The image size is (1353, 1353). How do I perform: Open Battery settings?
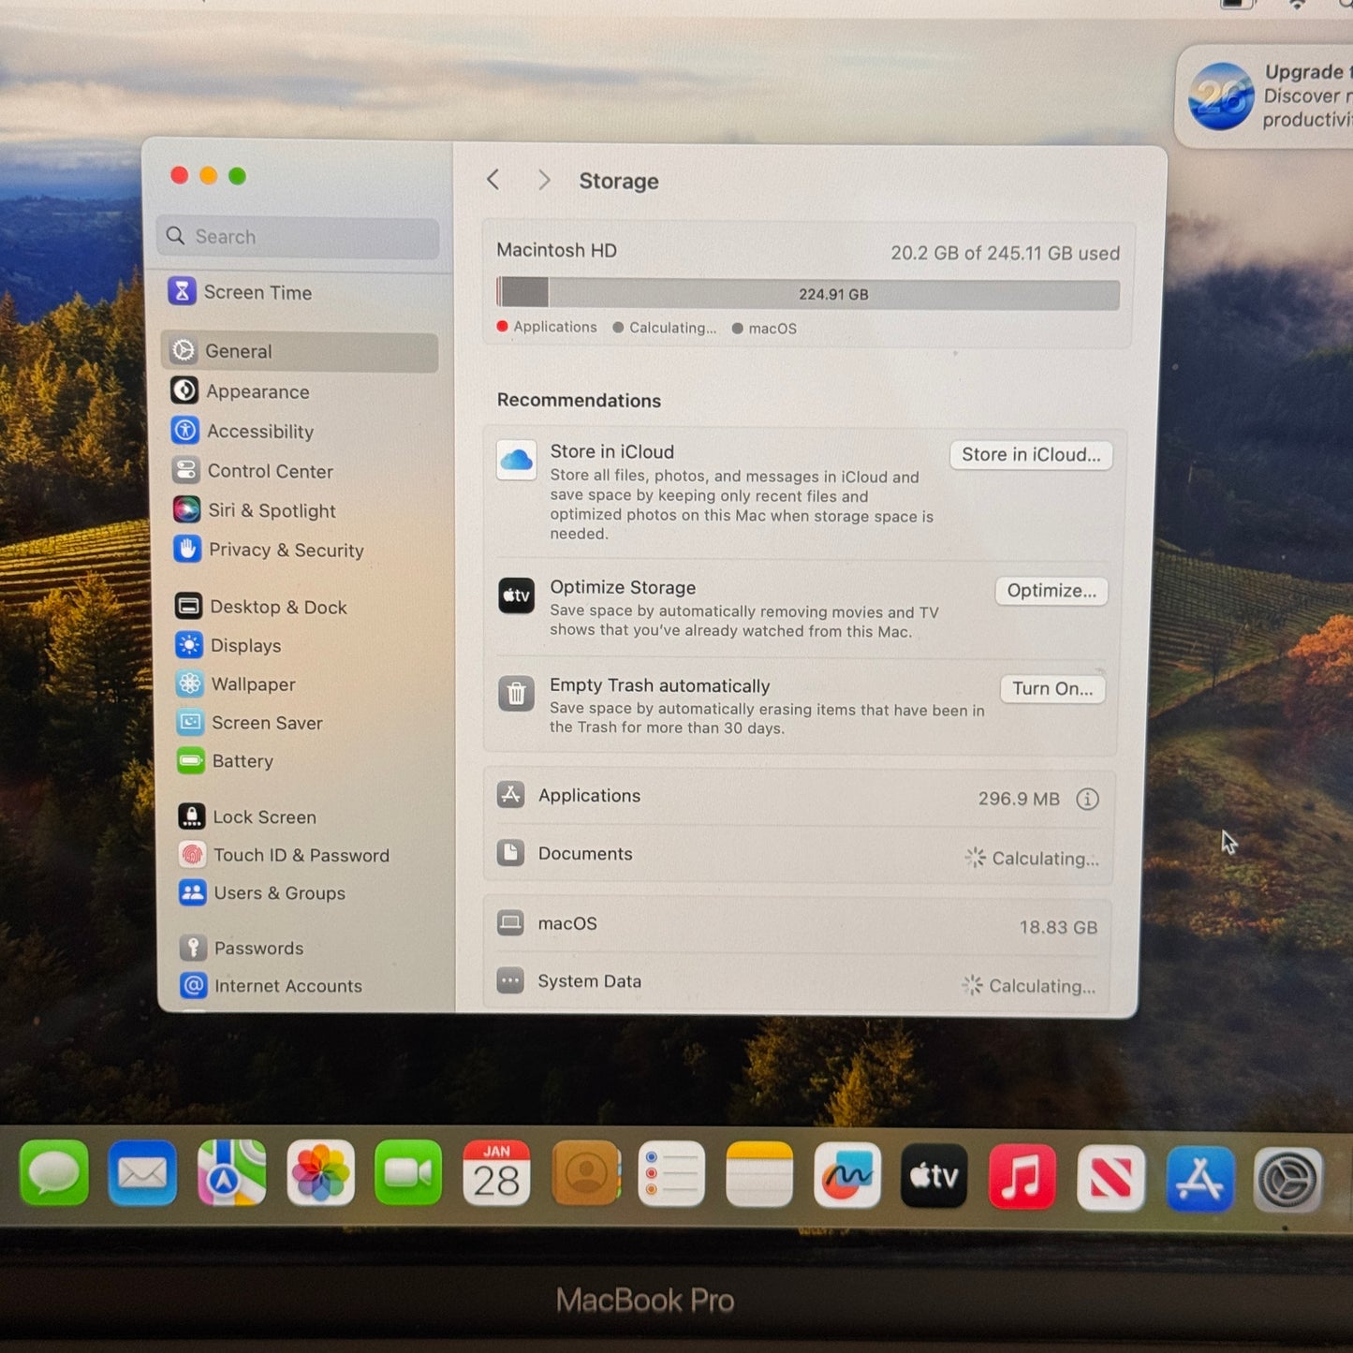[299, 761]
